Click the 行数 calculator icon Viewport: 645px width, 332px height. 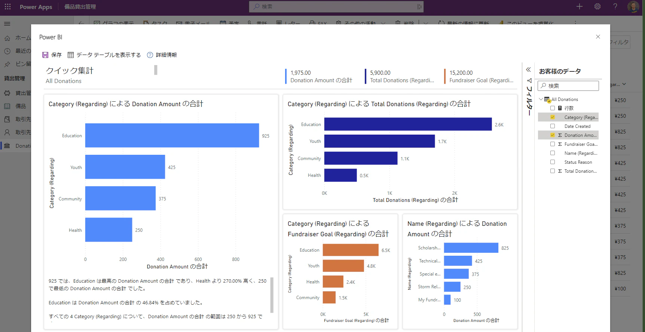click(x=560, y=108)
